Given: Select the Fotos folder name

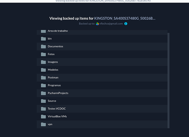Looking at the screenshot, I should coord(51,54).
